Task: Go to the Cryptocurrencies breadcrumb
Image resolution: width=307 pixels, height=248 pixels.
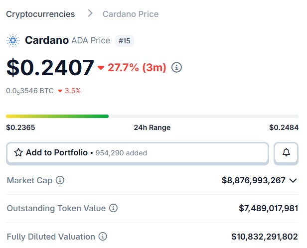Action: tap(40, 14)
